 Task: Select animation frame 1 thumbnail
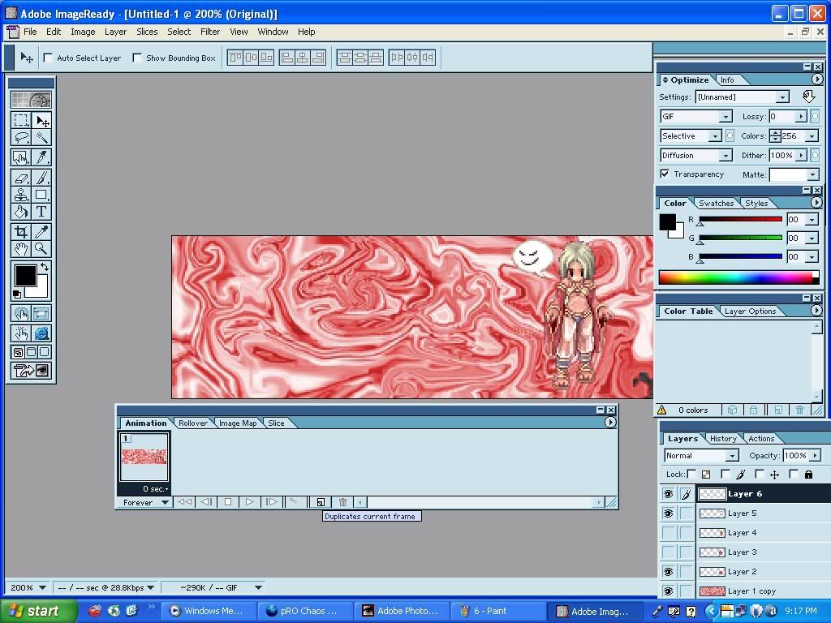tap(144, 458)
